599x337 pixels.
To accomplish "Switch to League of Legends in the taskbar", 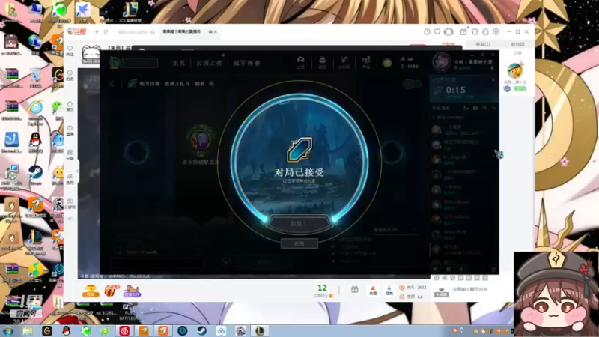I will (260, 331).
